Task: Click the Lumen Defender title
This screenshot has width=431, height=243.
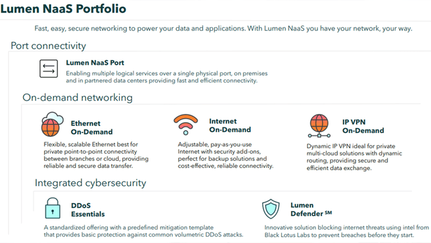Action: pos(311,209)
